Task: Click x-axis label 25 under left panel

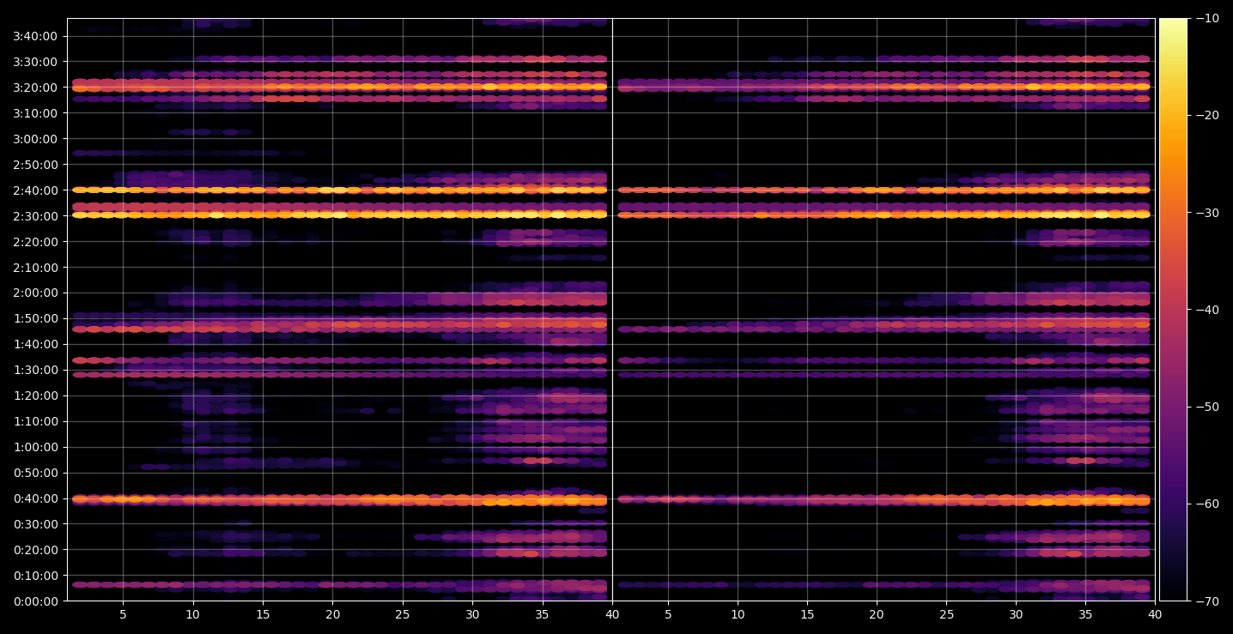Action: 403,615
